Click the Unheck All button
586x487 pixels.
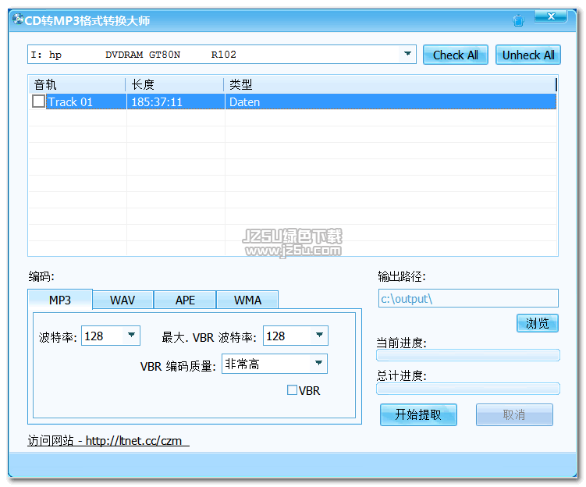[x=527, y=55]
